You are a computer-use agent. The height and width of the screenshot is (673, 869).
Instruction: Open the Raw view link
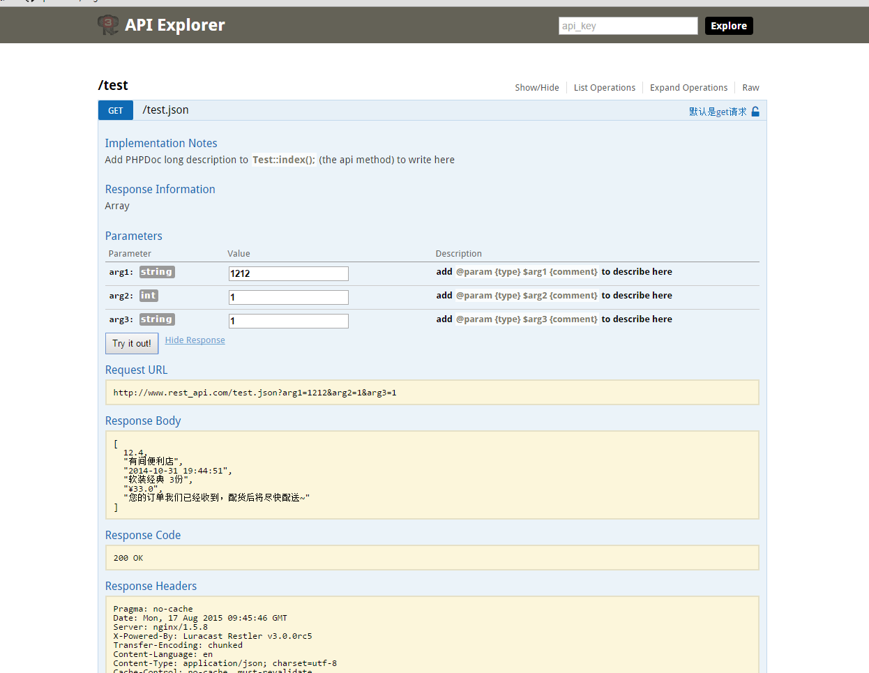point(750,88)
